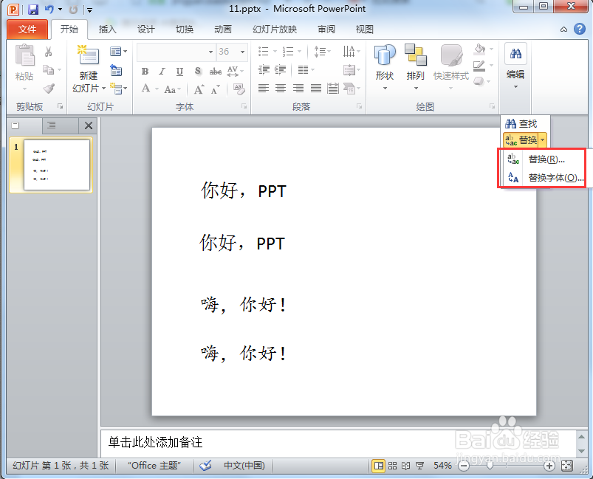
Task: Click the Shape Outline pen icon
Action: tap(479, 66)
